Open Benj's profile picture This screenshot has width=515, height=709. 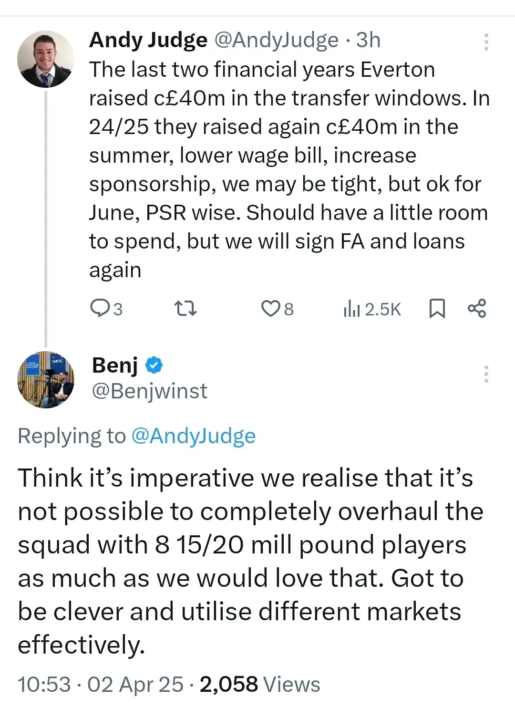pos(46,380)
